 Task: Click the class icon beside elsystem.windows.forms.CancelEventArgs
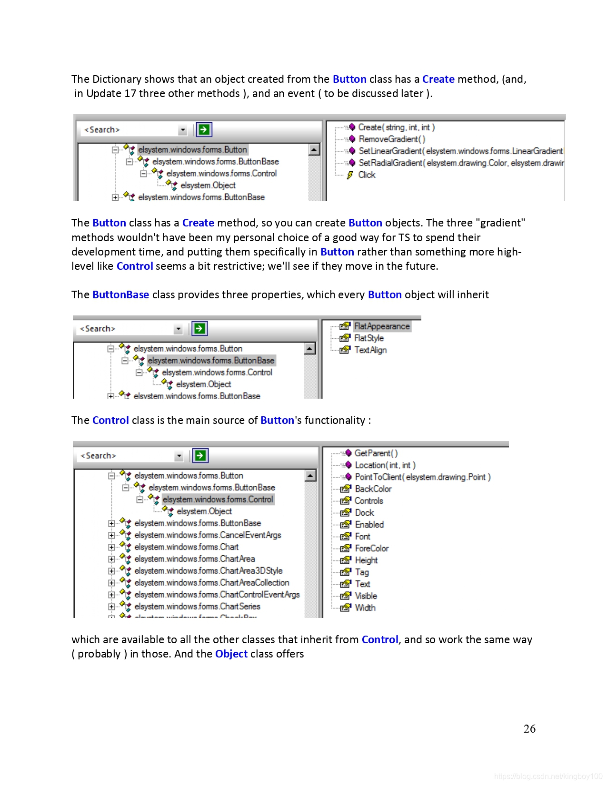pyautogui.click(x=125, y=535)
